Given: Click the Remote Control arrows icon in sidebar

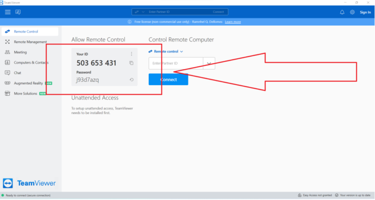Looking at the screenshot, I should (x=7, y=32).
